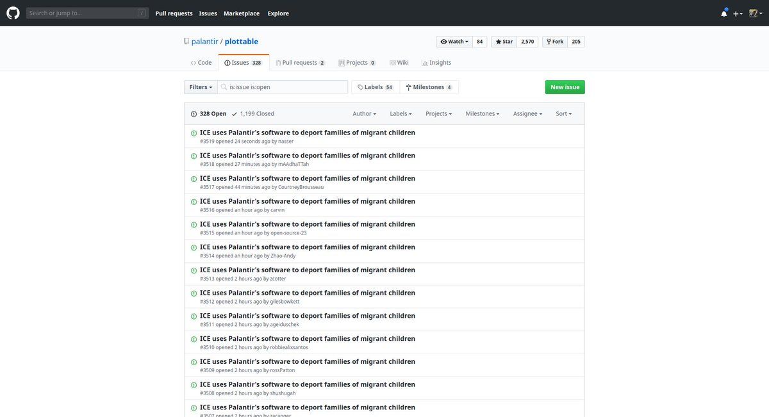Open issue #3517 title link
This screenshot has height=417, width=769.
(x=307, y=179)
